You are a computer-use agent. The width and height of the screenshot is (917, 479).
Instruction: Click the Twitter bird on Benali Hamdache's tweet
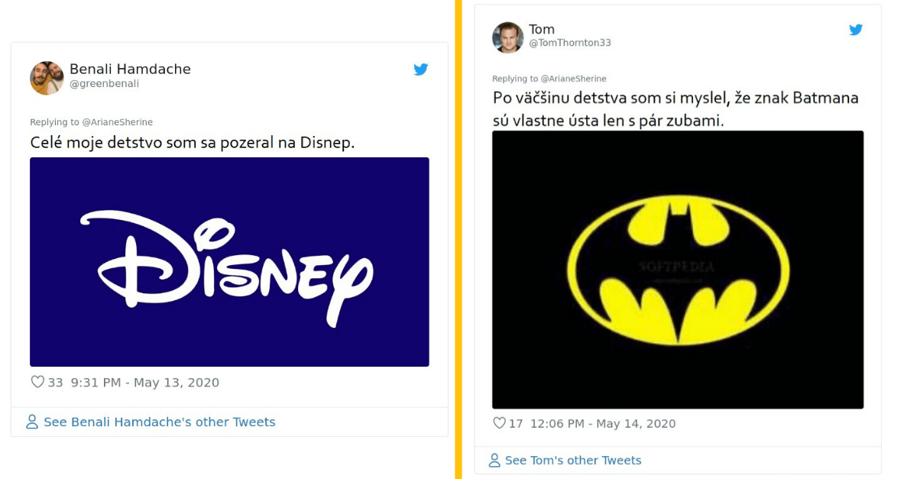pyautogui.click(x=420, y=69)
